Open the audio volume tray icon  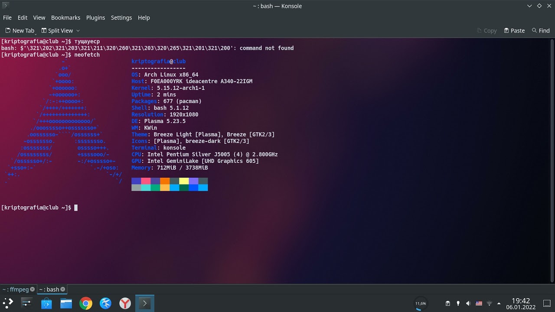coord(468,303)
